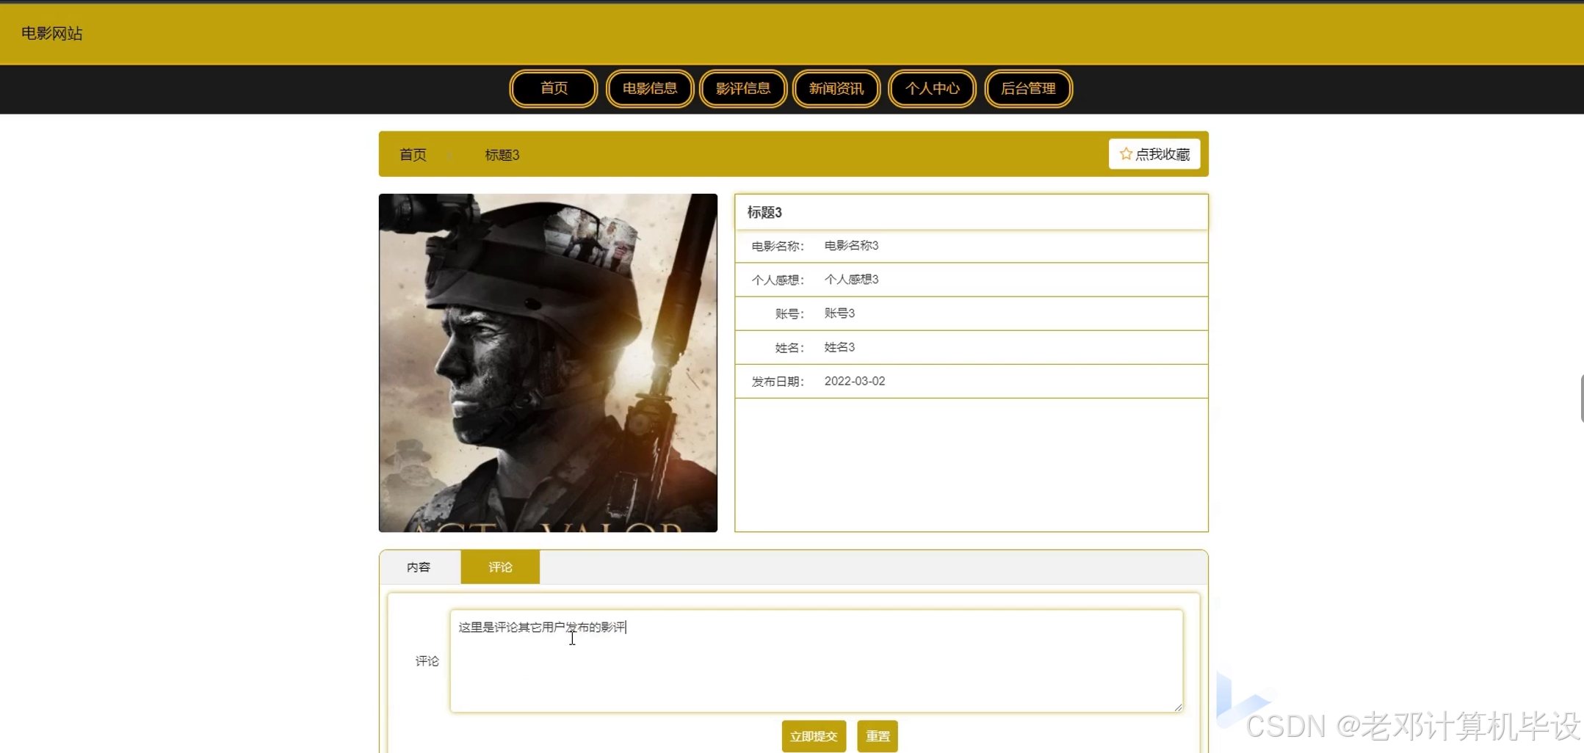The width and height of the screenshot is (1584, 753).
Task: Click the 电影名称： label
Action: tap(778, 246)
